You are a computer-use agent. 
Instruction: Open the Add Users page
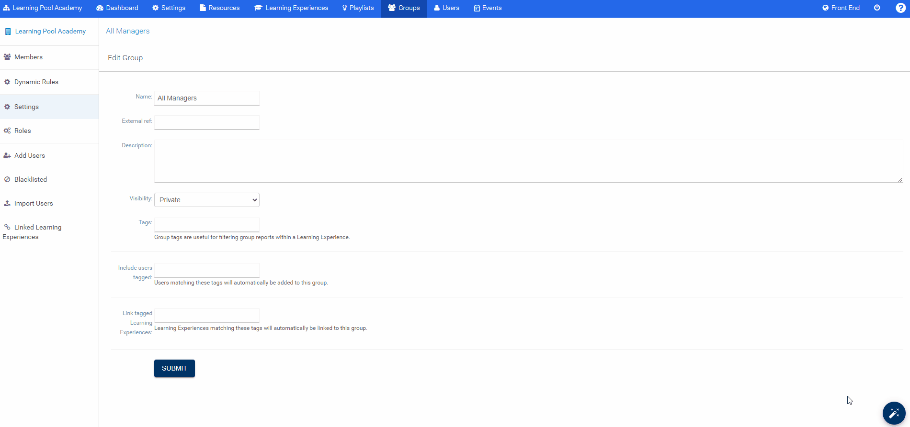(29, 155)
